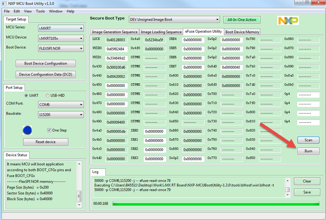Open the Window menu
The height and width of the screenshot is (220, 326).
click(x=55, y=11)
